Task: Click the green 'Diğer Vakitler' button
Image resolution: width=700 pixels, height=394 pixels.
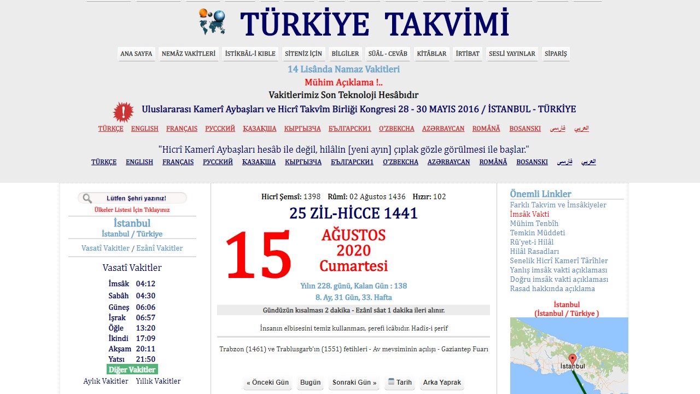Action: coord(132,369)
